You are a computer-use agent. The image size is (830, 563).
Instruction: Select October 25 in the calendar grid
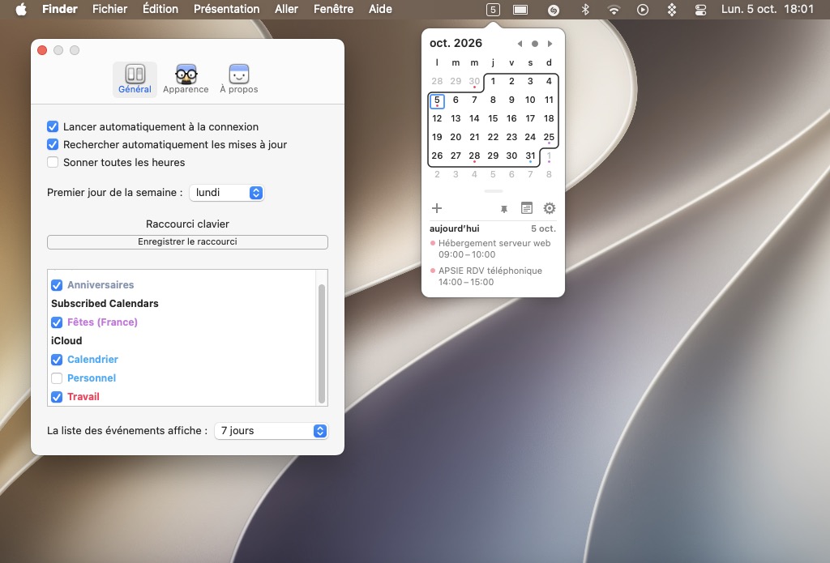pyautogui.click(x=549, y=137)
